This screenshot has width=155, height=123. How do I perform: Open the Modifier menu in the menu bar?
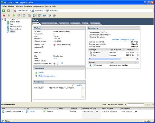[x=11, y=6]
